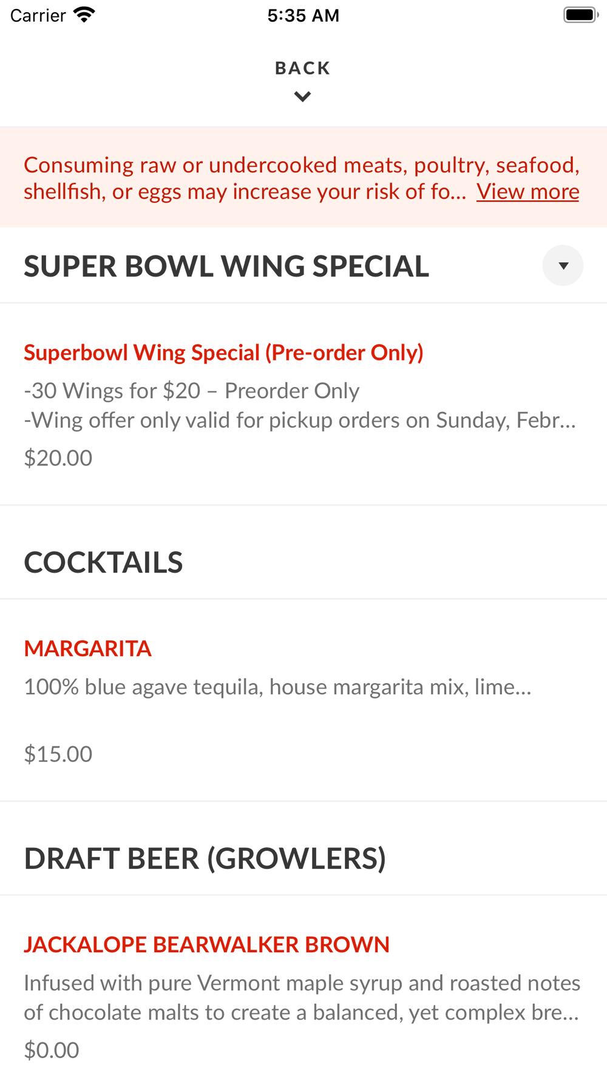Tap the Vermont maple syrup beer description
The image size is (607, 1079).
coord(302,997)
